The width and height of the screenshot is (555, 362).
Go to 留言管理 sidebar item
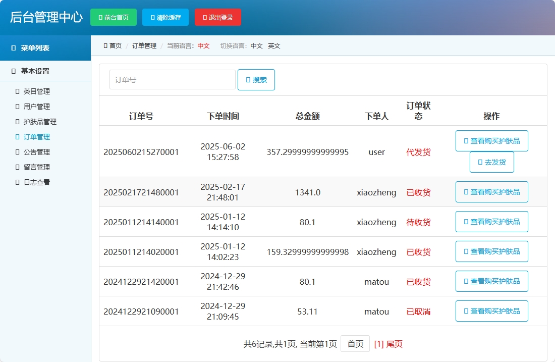36,167
